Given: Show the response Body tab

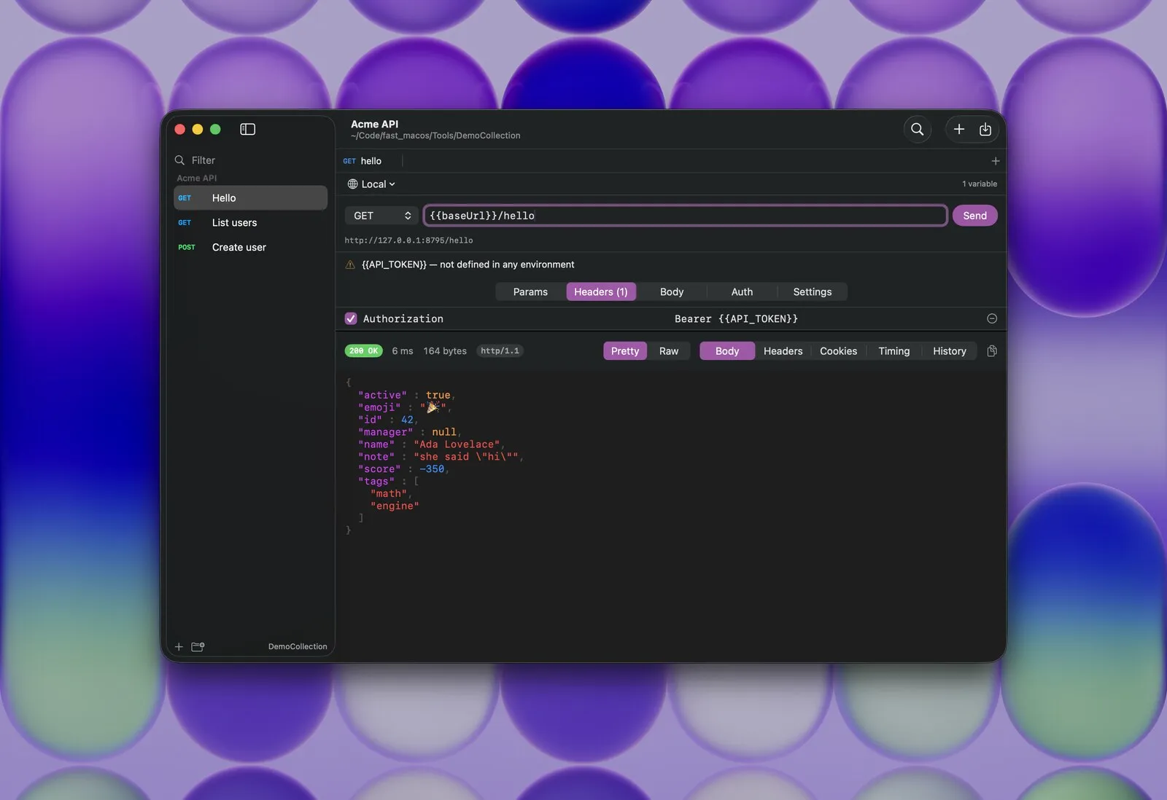Looking at the screenshot, I should 727,351.
